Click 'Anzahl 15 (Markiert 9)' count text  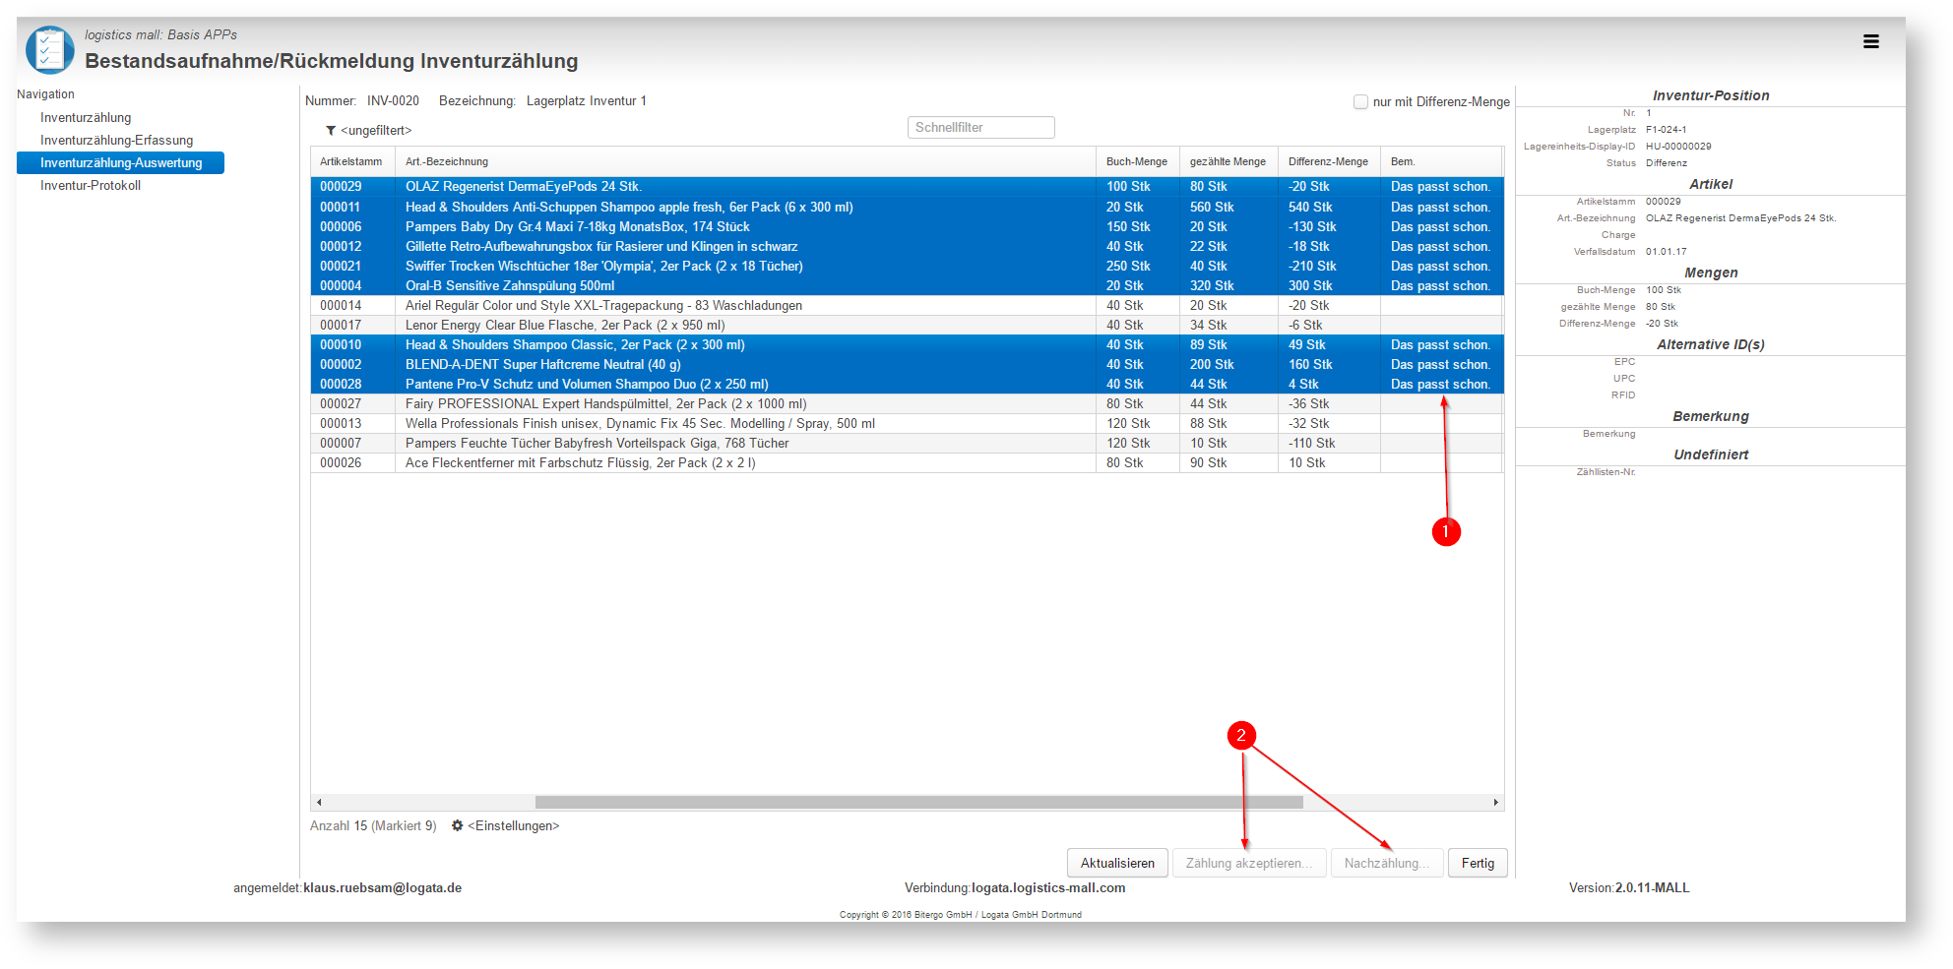click(x=373, y=825)
